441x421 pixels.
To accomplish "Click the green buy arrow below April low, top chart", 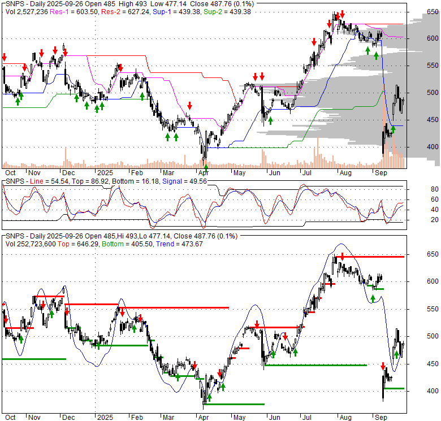I will (x=206, y=168).
